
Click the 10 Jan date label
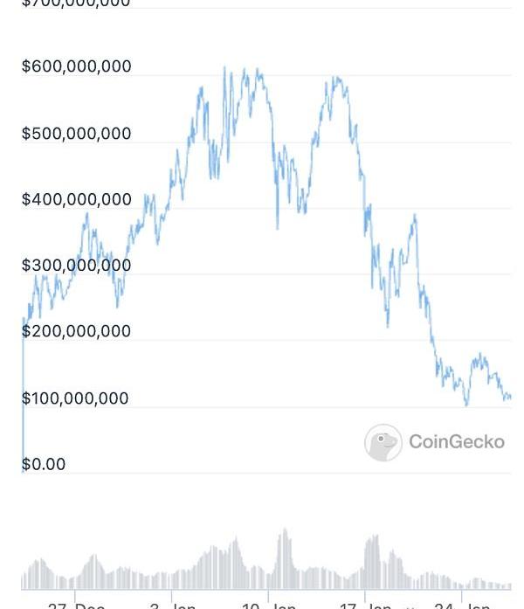click(269, 605)
